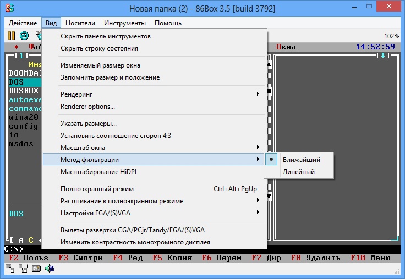The width and height of the screenshot is (405, 279).
Task: Click F4 Ред function key label
Action: [x=128, y=258]
